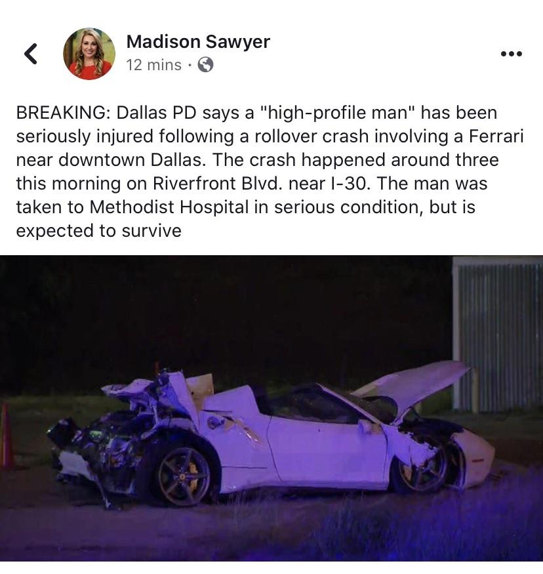Viewport: 543px width, 574px height.
Task: Tap the post text mentioning Riverfront Blvd
Action: click(x=270, y=172)
